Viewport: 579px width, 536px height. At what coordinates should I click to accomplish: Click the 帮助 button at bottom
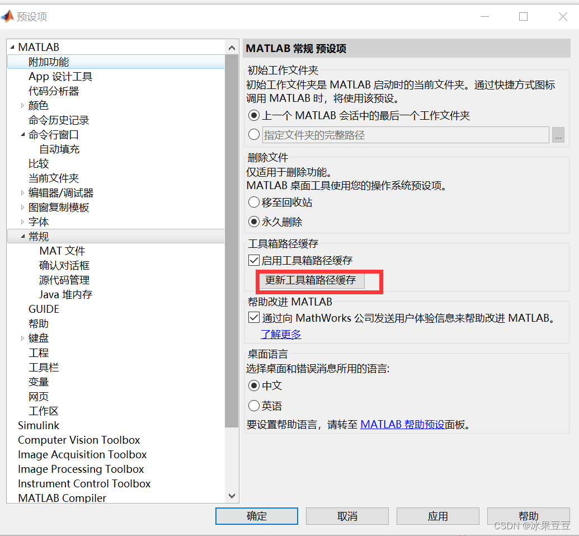529,516
